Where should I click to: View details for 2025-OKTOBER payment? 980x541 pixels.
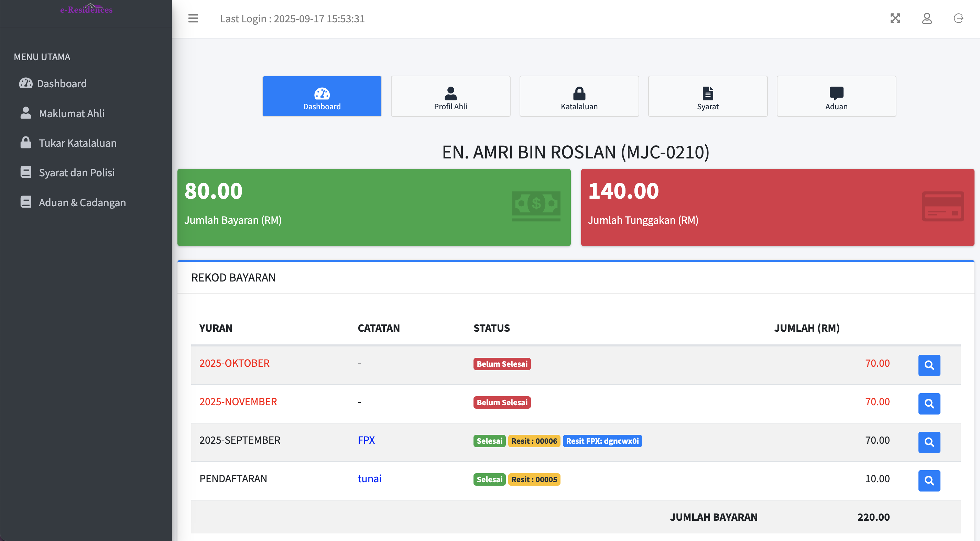click(x=929, y=365)
